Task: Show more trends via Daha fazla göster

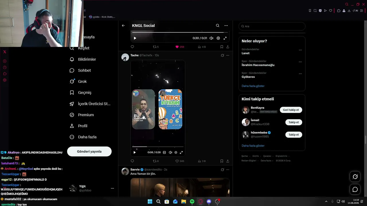Action: (253, 86)
